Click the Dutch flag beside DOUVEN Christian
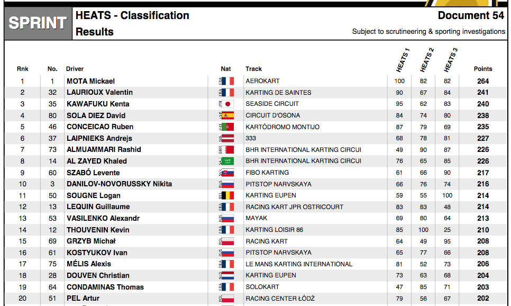The width and height of the screenshot is (511, 306). point(228,275)
